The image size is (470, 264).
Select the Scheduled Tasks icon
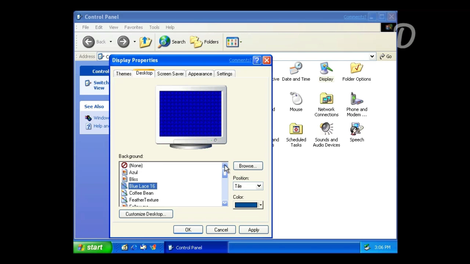(296, 135)
